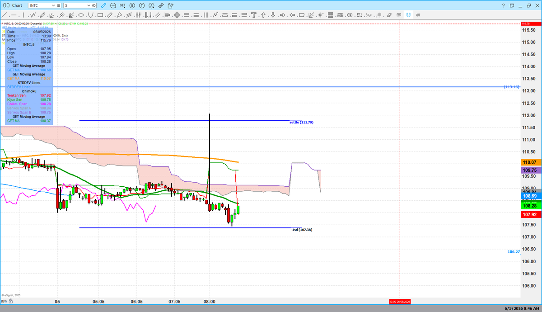Viewport: 542px width, 312px height.
Task: Insert an up arrow marker
Action: pos(263,15)
